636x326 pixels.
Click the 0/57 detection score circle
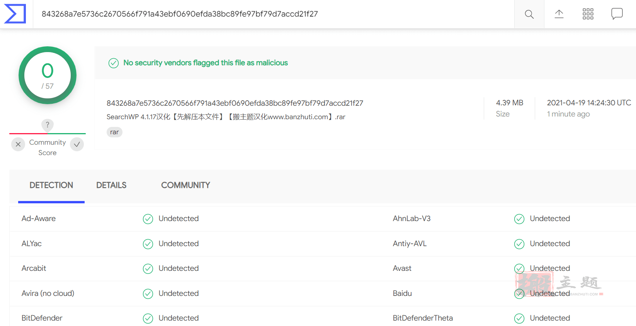(x=48, y=75)
